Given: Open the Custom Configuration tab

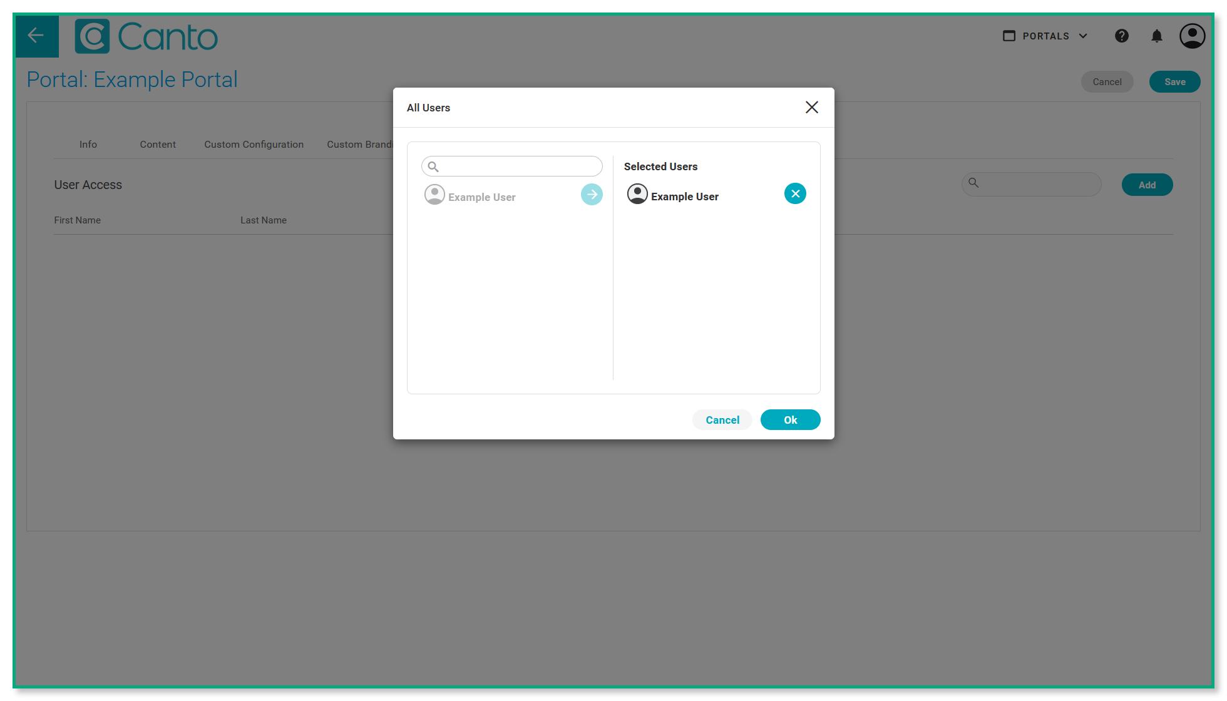Looking at the screenshot, I should 254,145.
